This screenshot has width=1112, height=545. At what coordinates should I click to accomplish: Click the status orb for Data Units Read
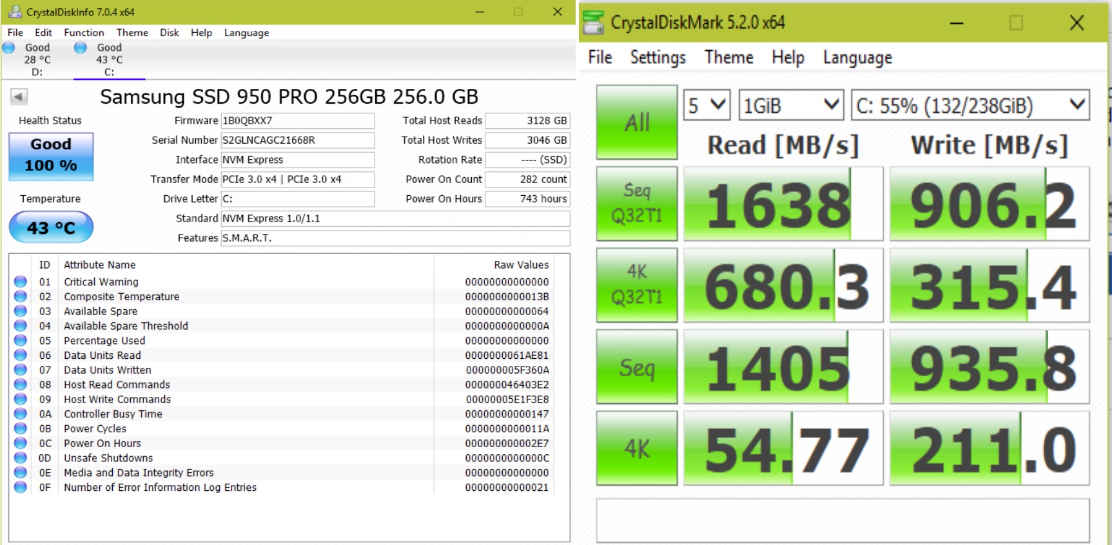pos(21,355)
